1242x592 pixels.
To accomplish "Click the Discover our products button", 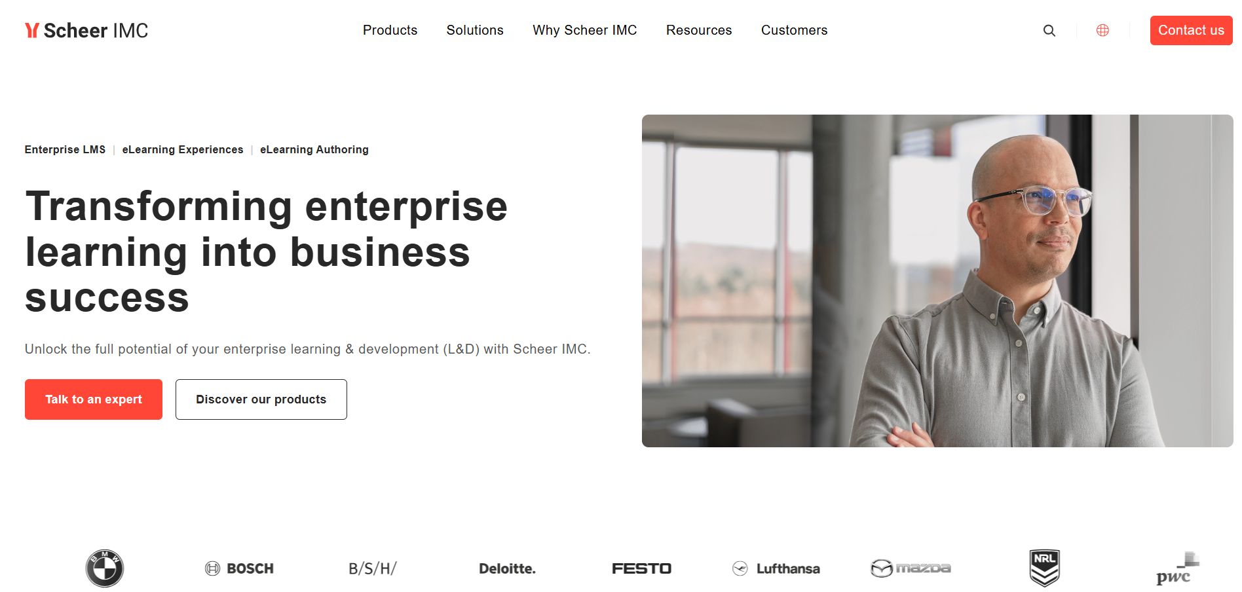I will [261, 399].
